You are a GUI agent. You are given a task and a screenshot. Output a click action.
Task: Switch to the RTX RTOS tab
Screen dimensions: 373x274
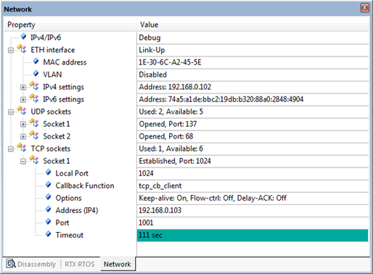point(80,264)
